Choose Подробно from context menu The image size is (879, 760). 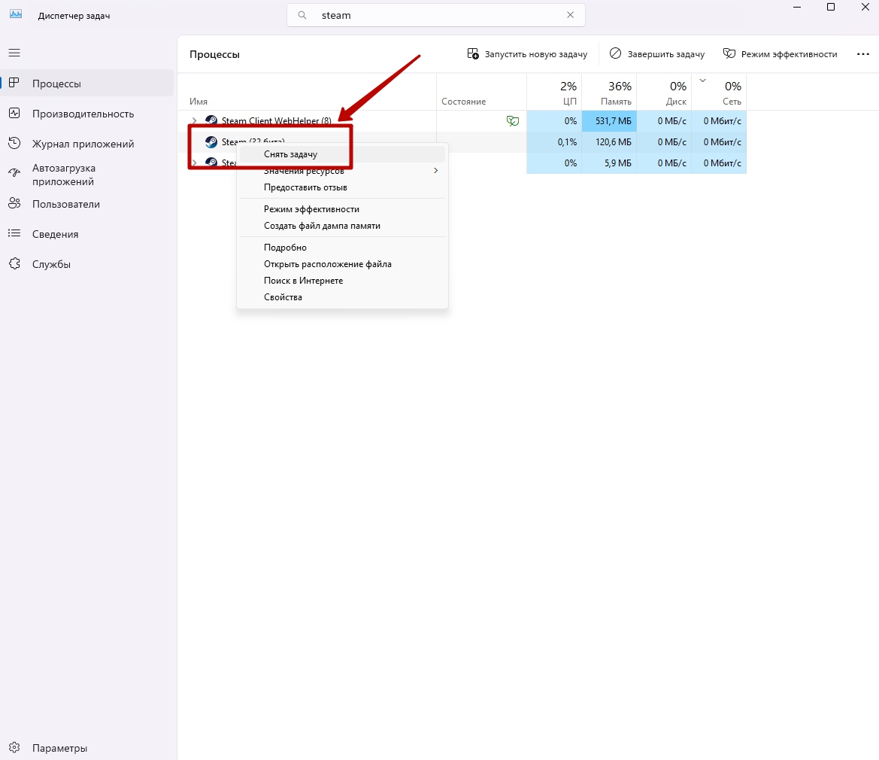tap(342, 248)
